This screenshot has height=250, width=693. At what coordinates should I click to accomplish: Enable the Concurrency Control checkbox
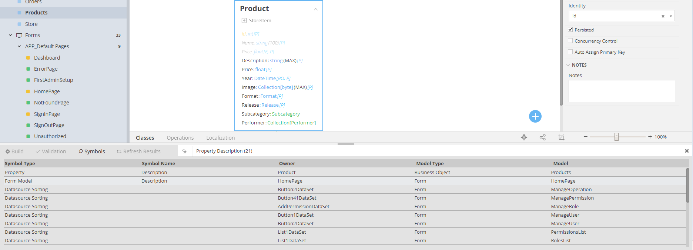(570, 41)
